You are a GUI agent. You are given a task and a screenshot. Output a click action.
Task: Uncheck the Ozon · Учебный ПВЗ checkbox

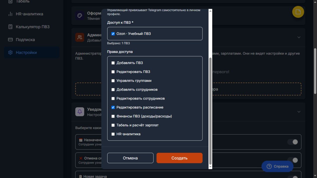(113, 34)
